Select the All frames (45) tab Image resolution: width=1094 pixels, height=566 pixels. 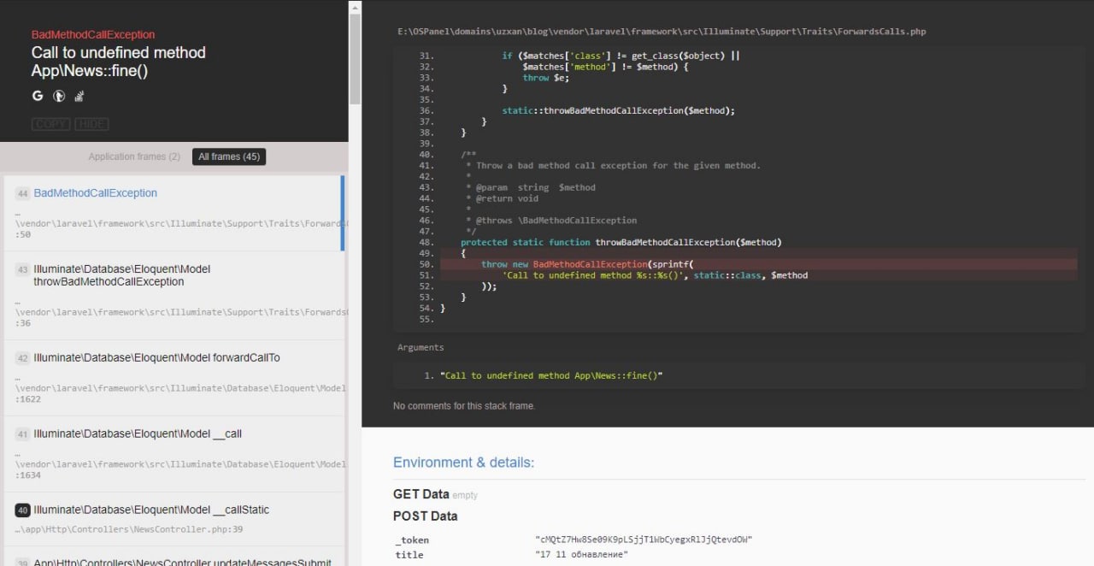tap(229, 156)
